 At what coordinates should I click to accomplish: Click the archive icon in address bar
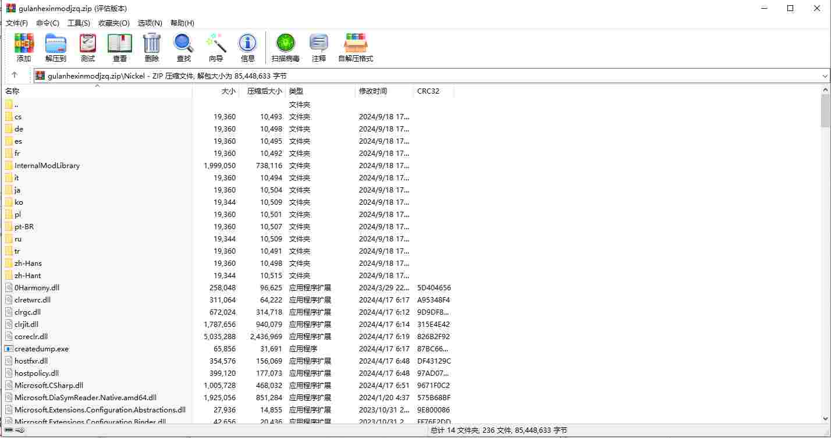point(40,76)
